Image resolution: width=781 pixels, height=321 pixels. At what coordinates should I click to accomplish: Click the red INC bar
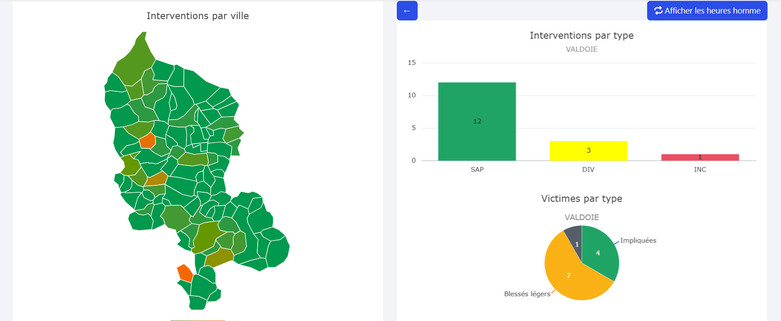(700, 157)
